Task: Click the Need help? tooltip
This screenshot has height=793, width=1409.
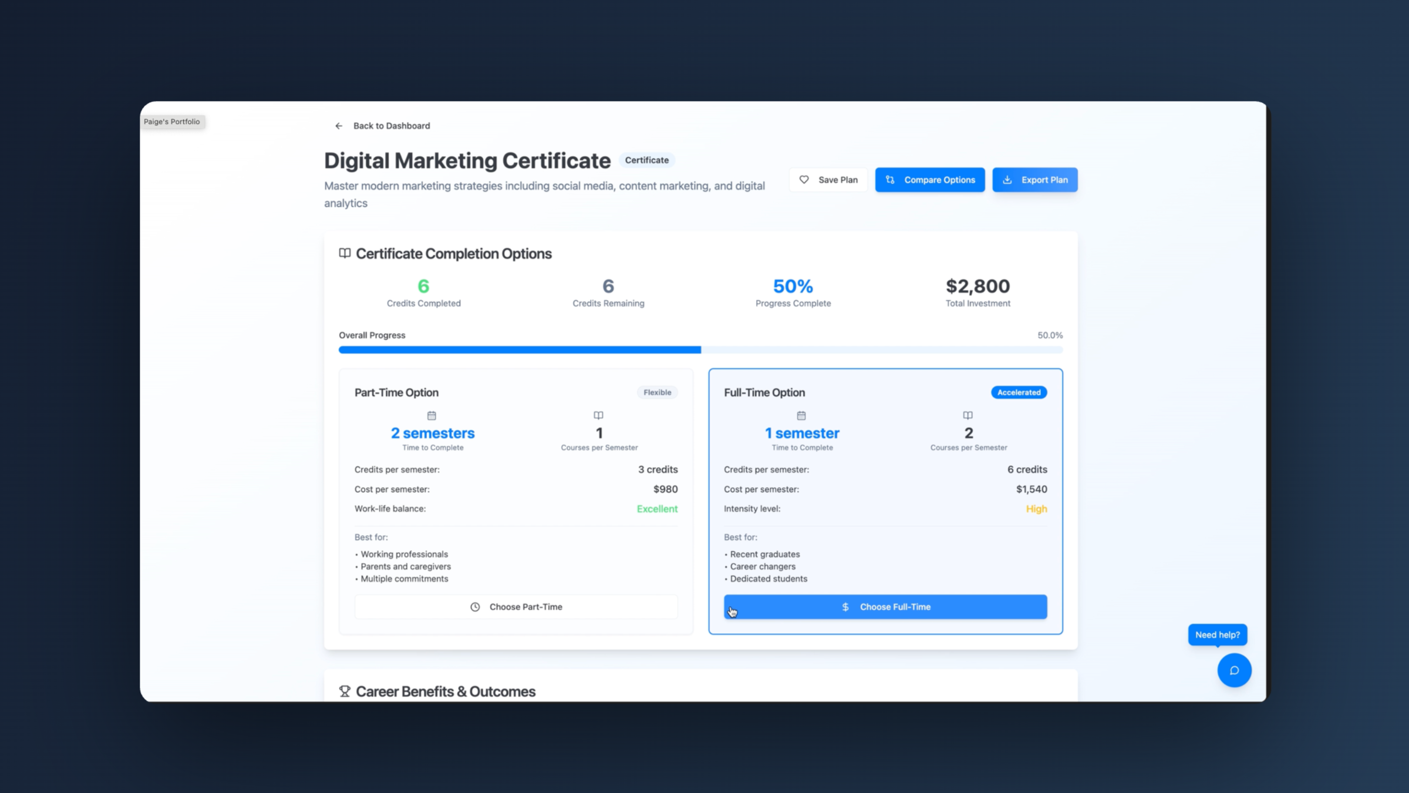Action: click(x=1217, y=634)
